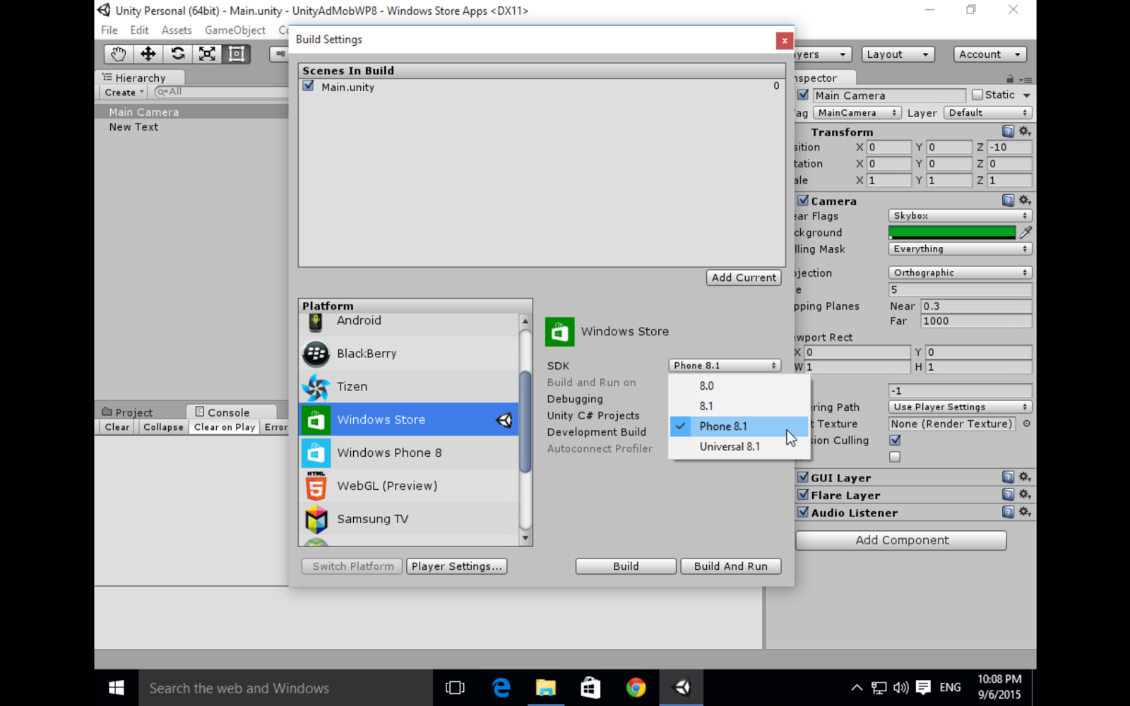Viewport: 1130px width, 706px height.
Task: Disable GUI Layer component checkbox
Action: pyautogui.click(x=803, y=477)
